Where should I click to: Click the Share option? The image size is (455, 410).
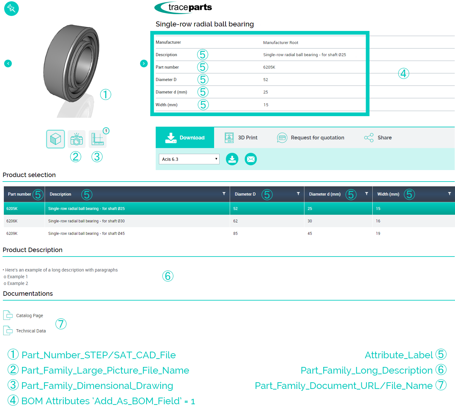coord(378,138)
